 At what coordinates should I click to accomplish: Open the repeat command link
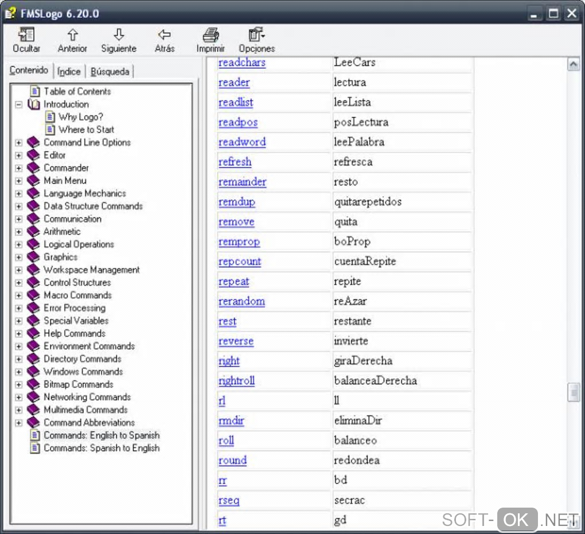(x=233, y=281)
